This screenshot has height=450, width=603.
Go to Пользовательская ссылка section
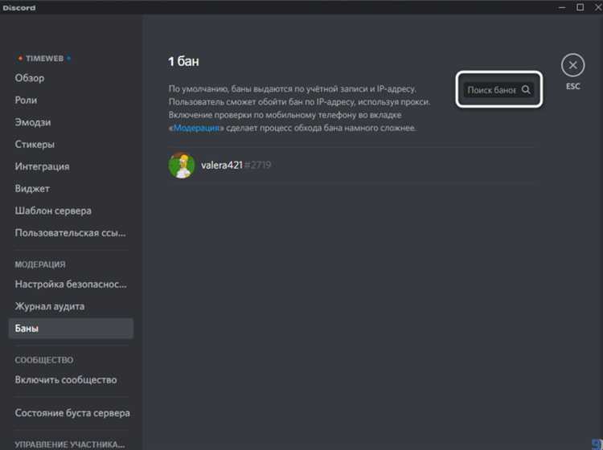[71, 233]
